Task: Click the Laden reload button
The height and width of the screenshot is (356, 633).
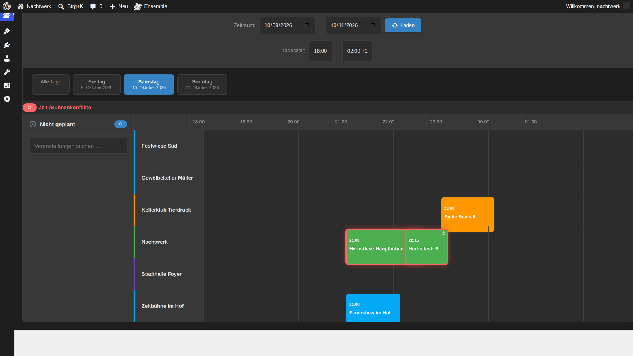Action: 403,25
